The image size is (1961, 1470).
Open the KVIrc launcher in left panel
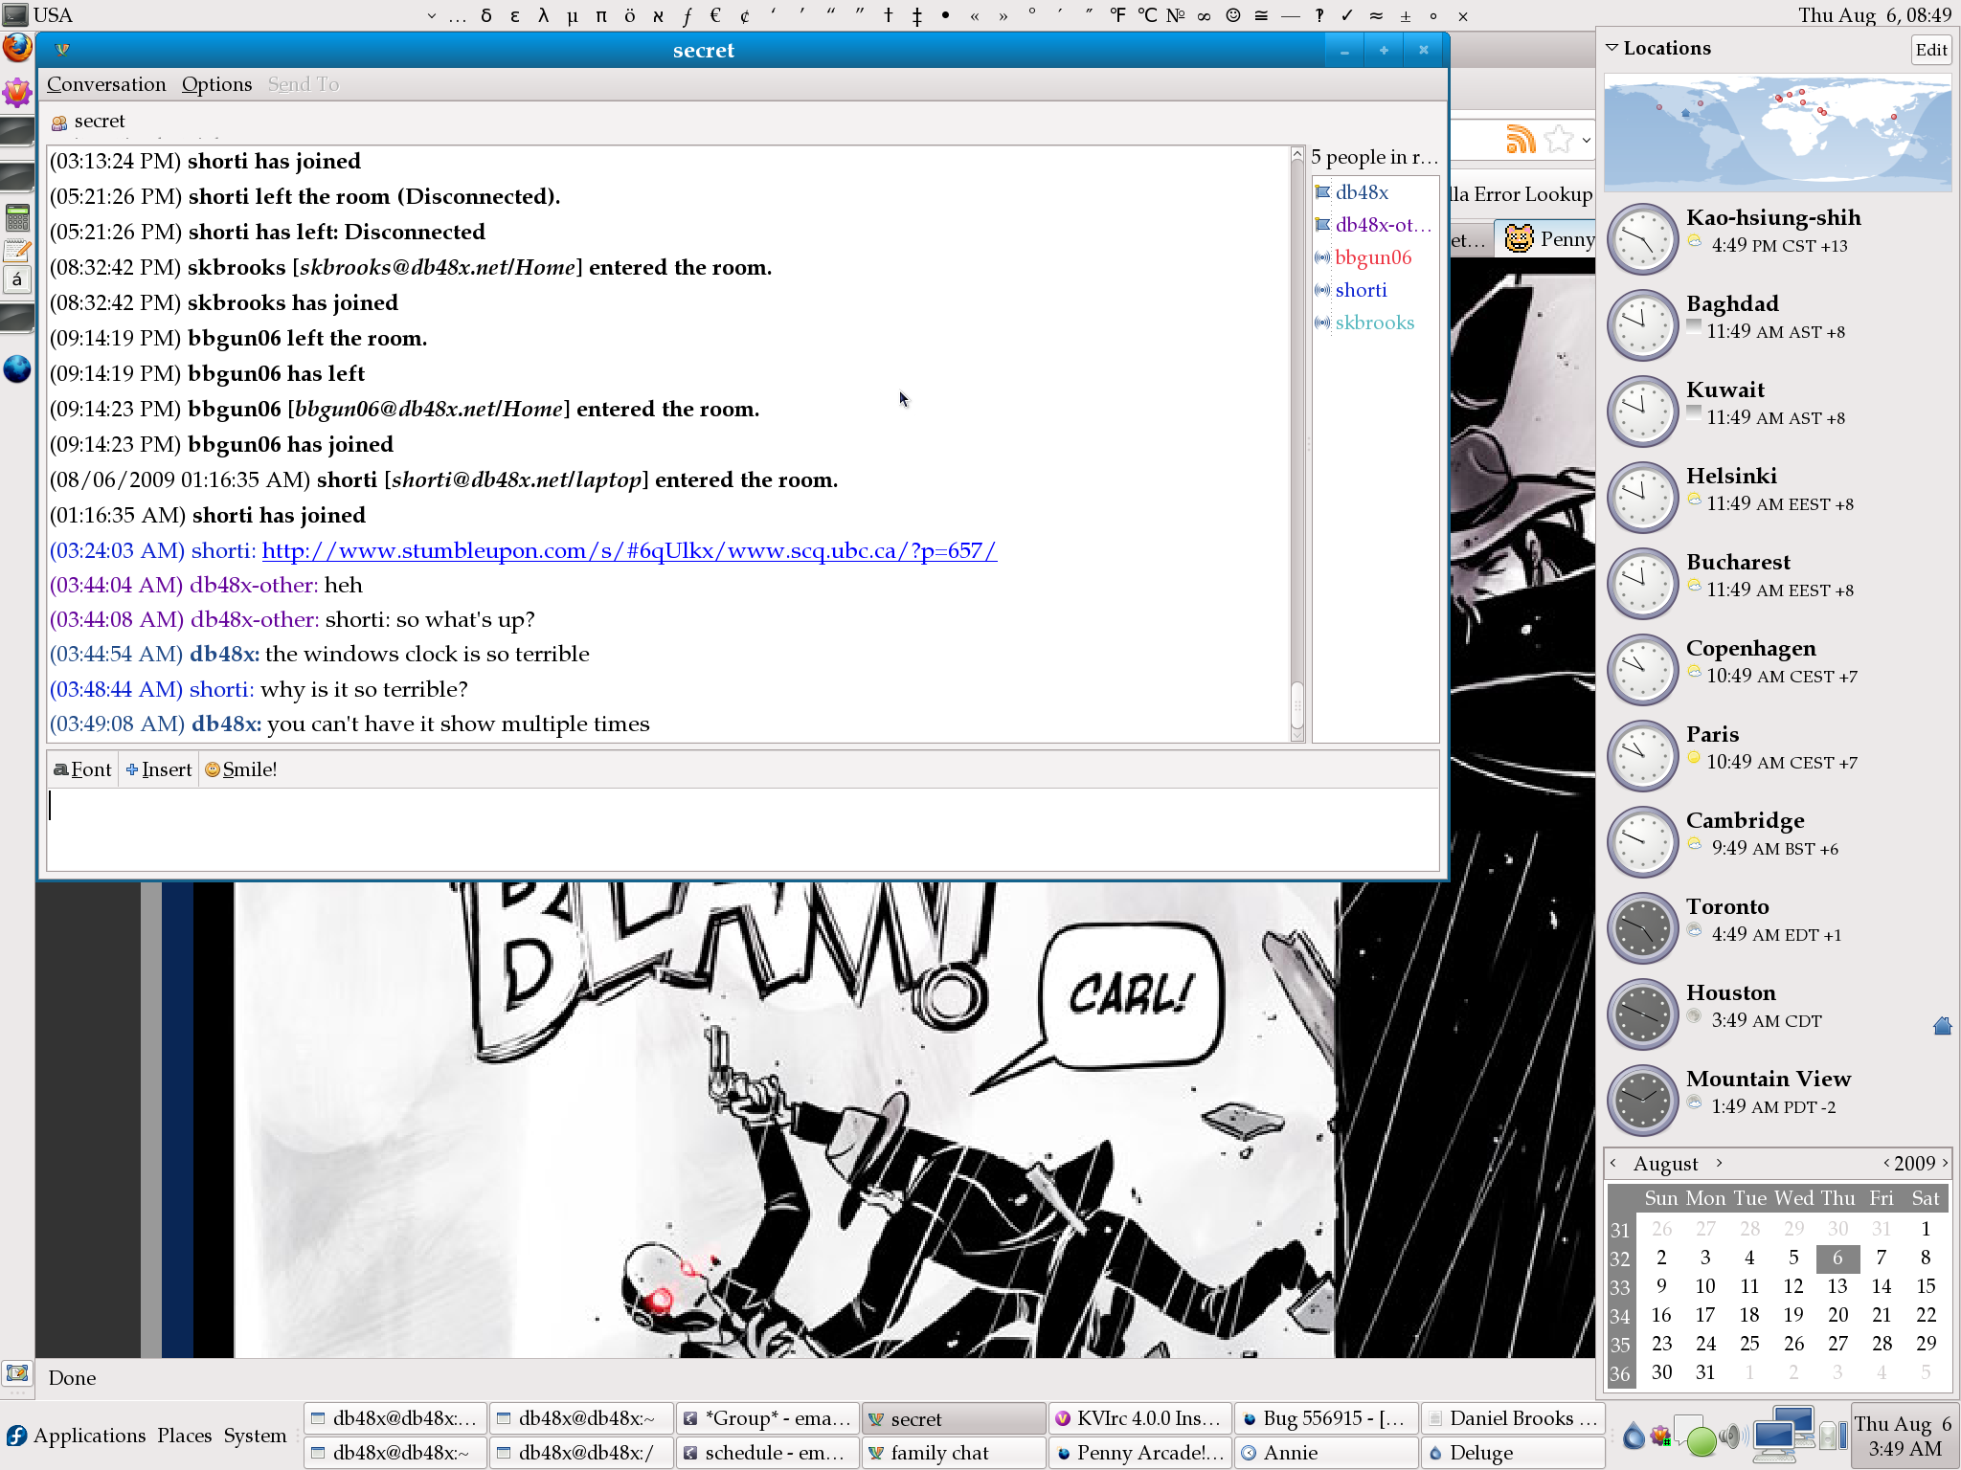click(17, 93)
